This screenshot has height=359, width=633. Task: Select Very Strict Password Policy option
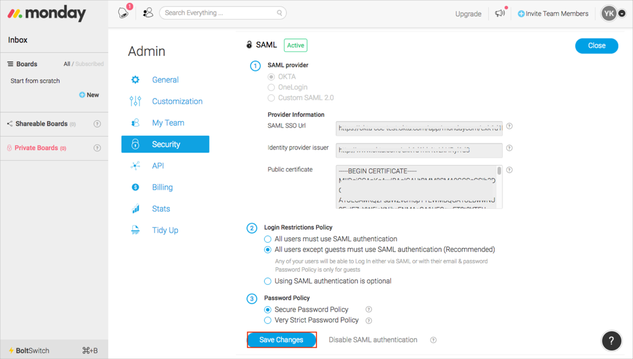point(268,320)
